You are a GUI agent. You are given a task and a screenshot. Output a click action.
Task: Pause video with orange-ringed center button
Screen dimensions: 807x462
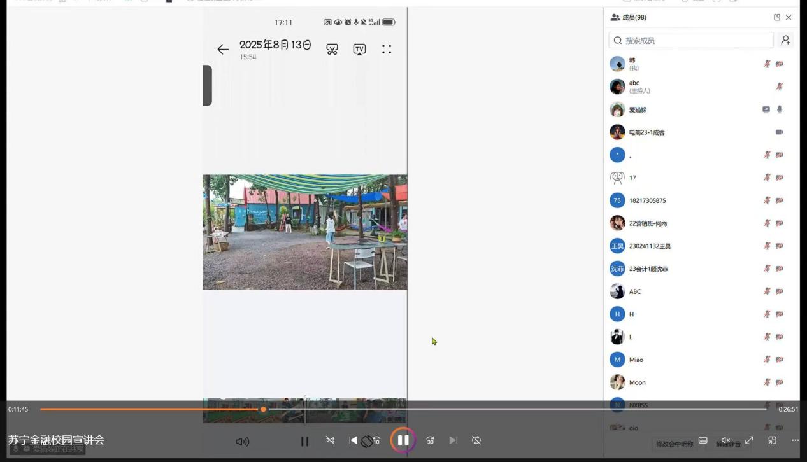pyautogui.click(x=403, y=440)
